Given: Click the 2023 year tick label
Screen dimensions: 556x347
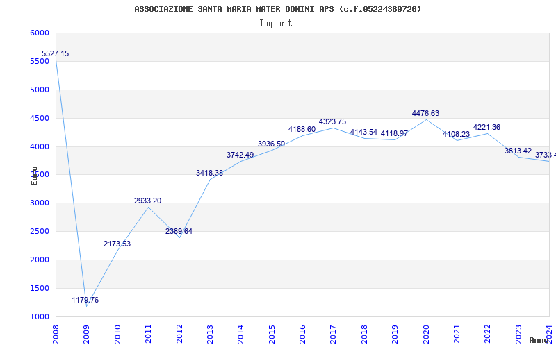Looking at the screenshot, I should [518, 335].
